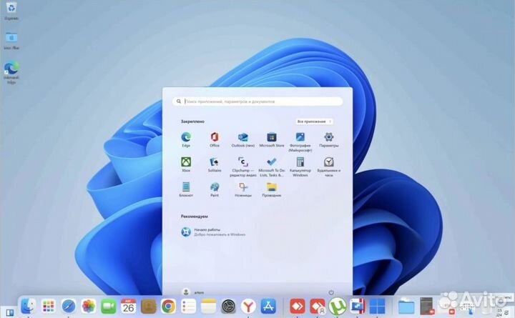The height and width of the screenshot is (318, 515).
Task: Click the Windows widgets taskbar icon
Action: 9,313
